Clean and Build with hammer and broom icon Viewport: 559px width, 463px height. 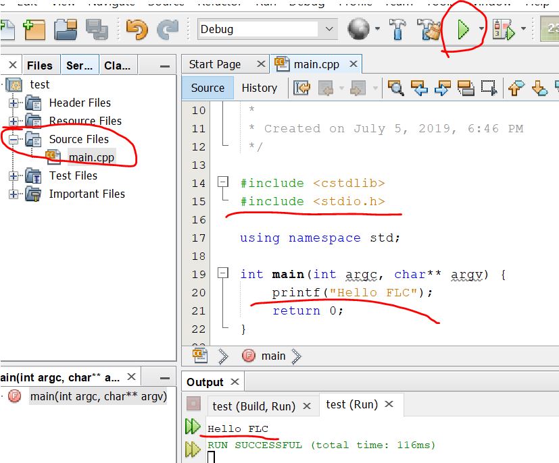(x=429, y=29)
